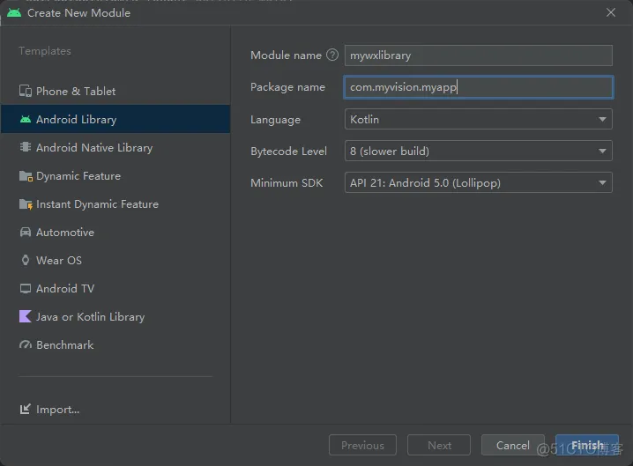Click the Package name label
The image size is (633, 466).
(287, 87)
